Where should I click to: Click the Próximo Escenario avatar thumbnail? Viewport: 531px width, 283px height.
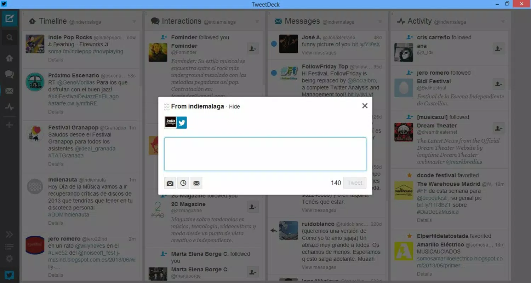[x=35, y=82]
